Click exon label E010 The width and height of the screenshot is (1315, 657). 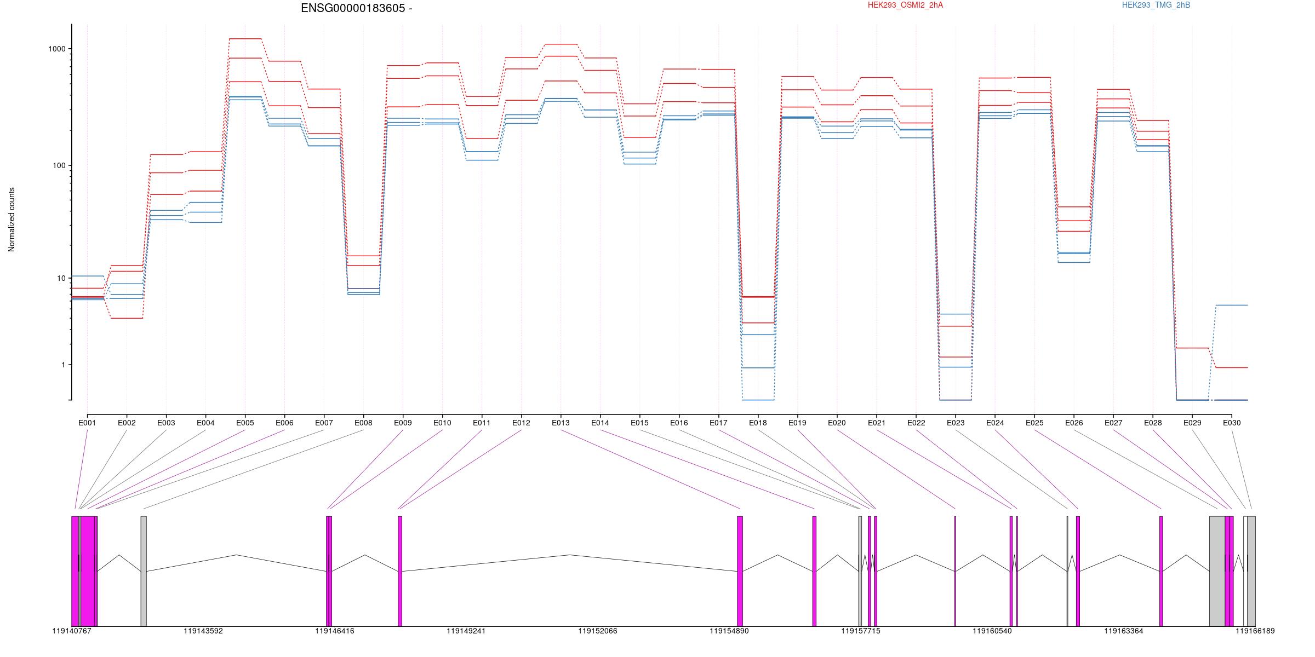coord(442,423)
